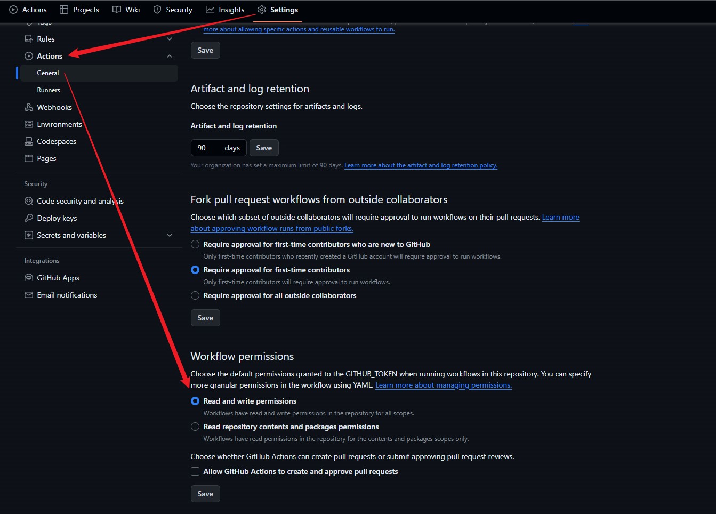The width and height of the screenshot is (716, 514).
Task: Click the Settings gear icon
Action: tap(262, 10)
